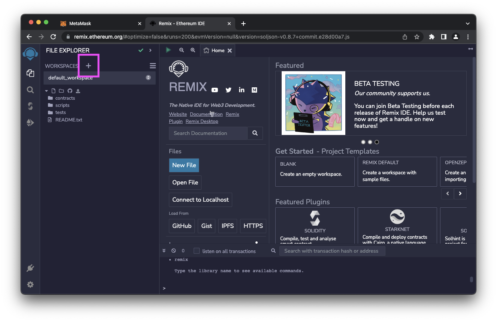497x322 pixels.
Task: Open the Plugin manager plug icon
Action: pos(30,268)
